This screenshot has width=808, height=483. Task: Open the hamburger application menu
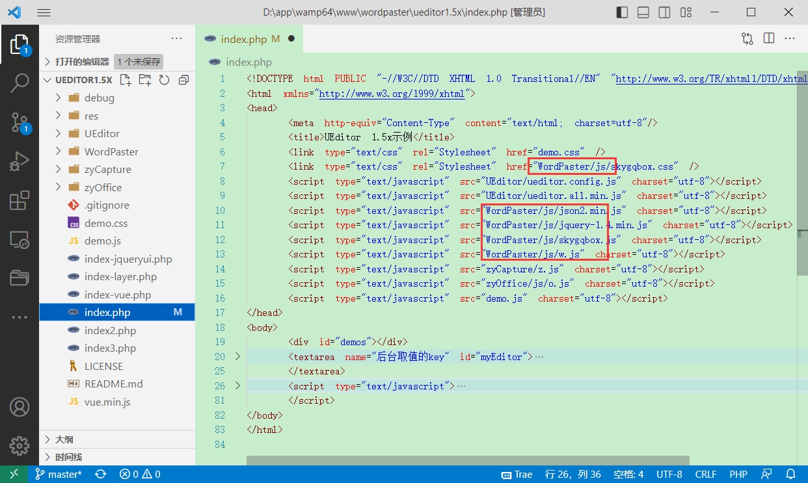click(x=44, y=12)
